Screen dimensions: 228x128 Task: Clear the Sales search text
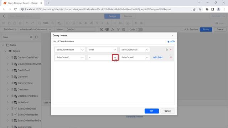31,37
